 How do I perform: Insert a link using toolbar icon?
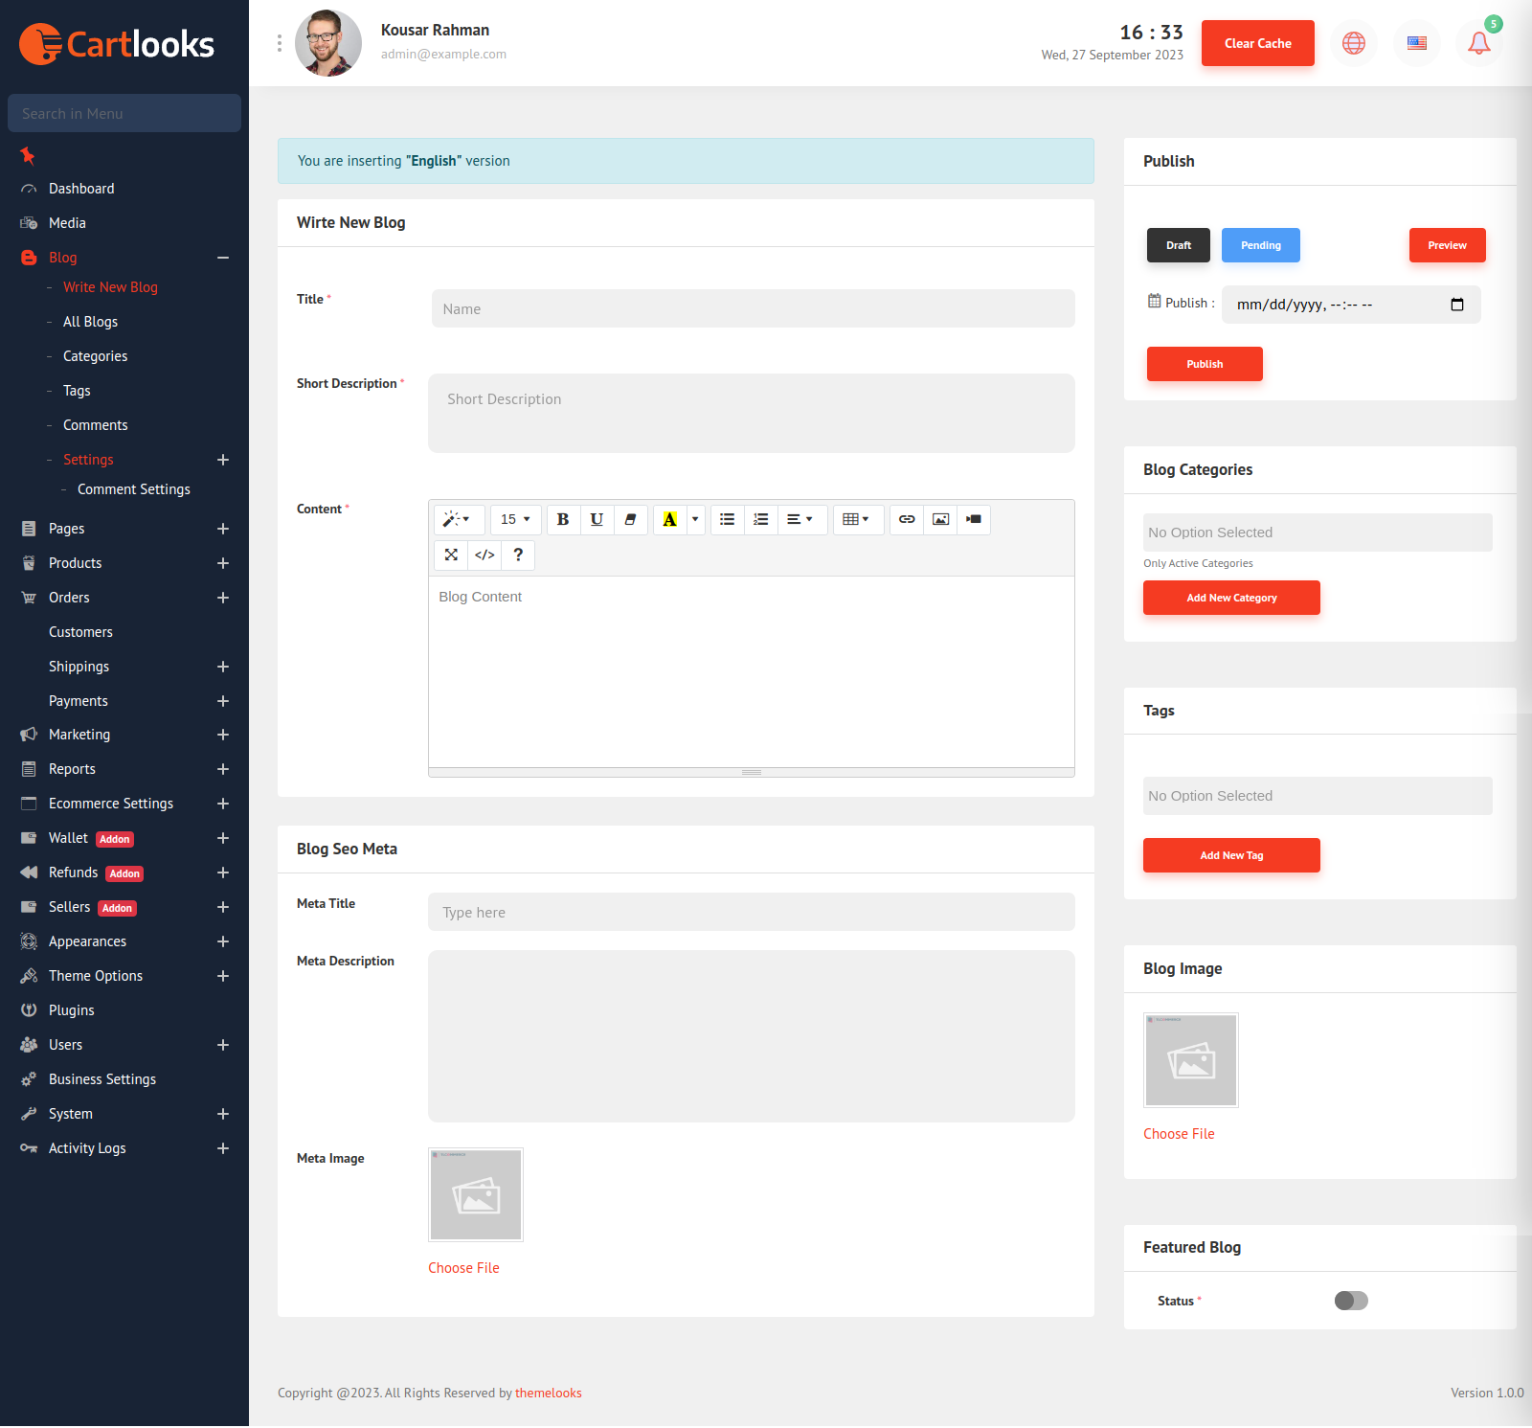(x=907, y=519)
